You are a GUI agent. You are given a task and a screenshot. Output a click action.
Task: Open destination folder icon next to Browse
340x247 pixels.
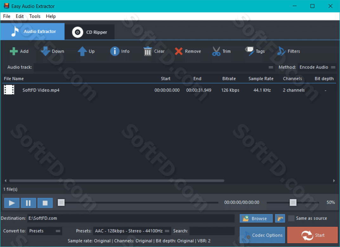tap(280, 218)
